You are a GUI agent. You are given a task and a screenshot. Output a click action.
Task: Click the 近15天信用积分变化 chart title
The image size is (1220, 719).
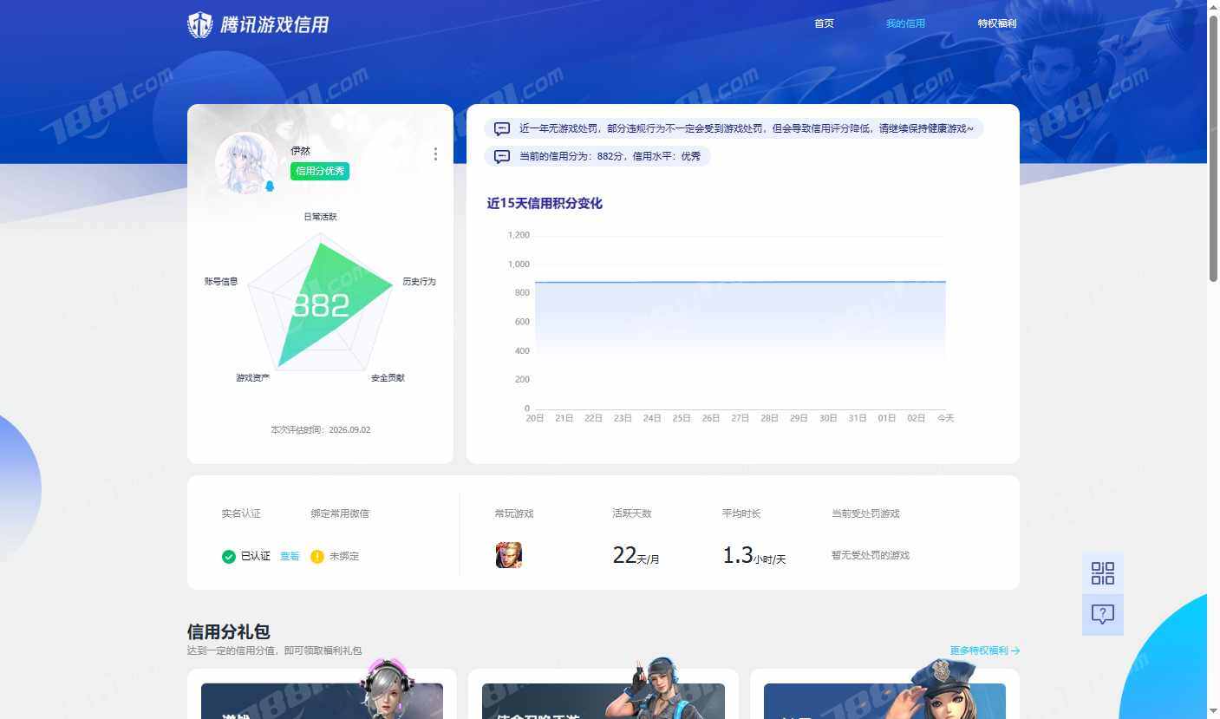(x=545, y=203)
